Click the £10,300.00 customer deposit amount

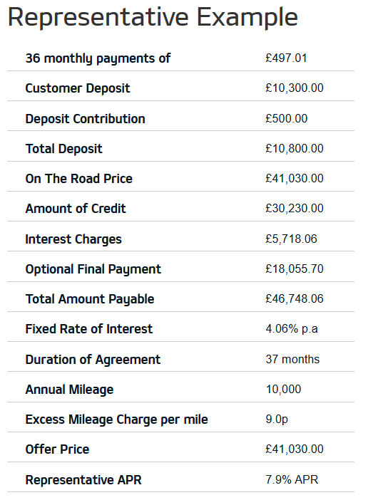(295, 88)
